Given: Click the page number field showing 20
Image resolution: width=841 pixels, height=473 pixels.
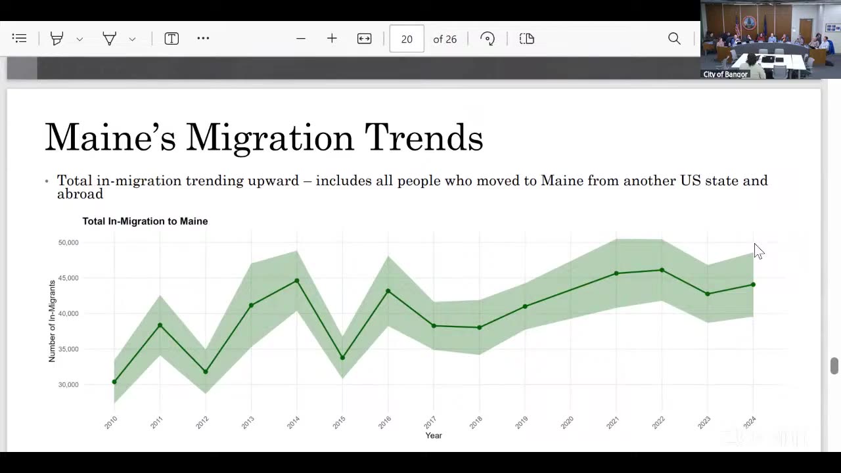Looking at the screenshot, I should [x=407, y=39].
